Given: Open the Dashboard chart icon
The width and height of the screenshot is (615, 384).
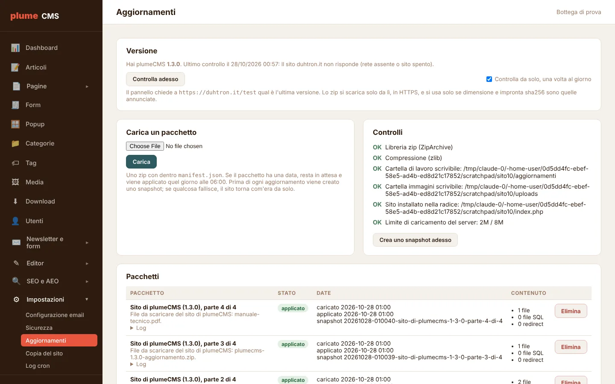Looking at the screenshot, I should click(15, 48).
